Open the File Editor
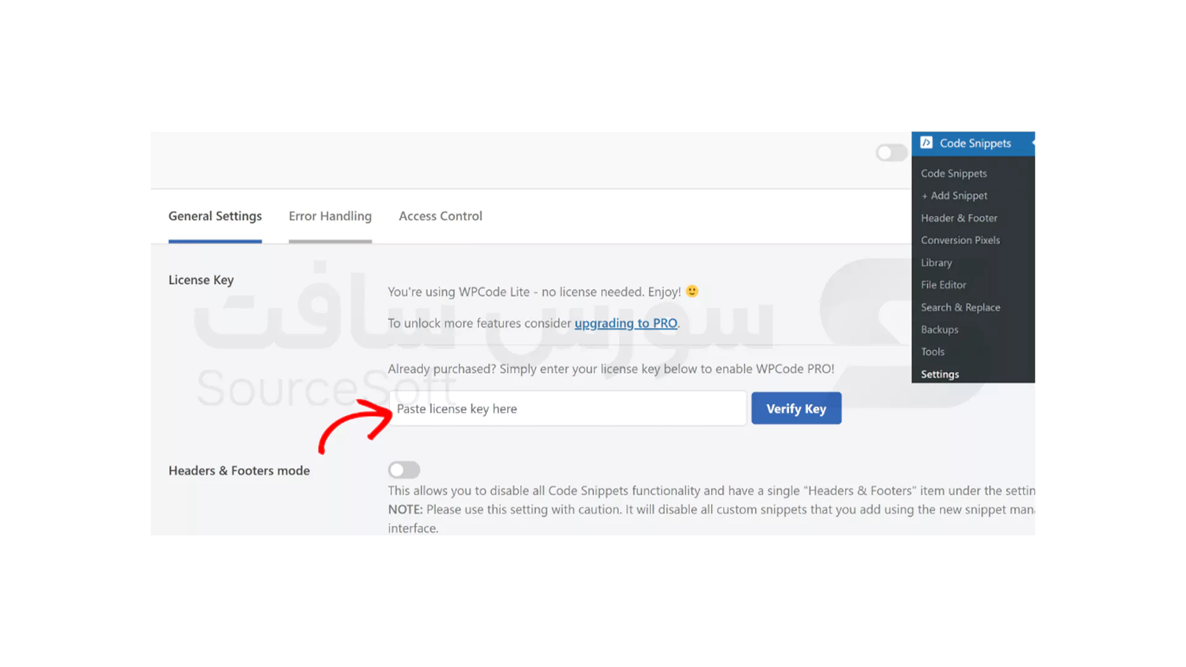This screenshot has height=667, width=1186. 943,285
